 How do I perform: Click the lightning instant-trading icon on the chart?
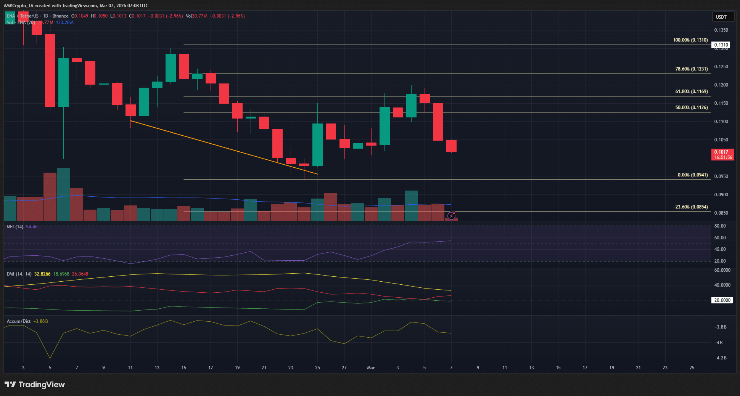click(452, 216)
